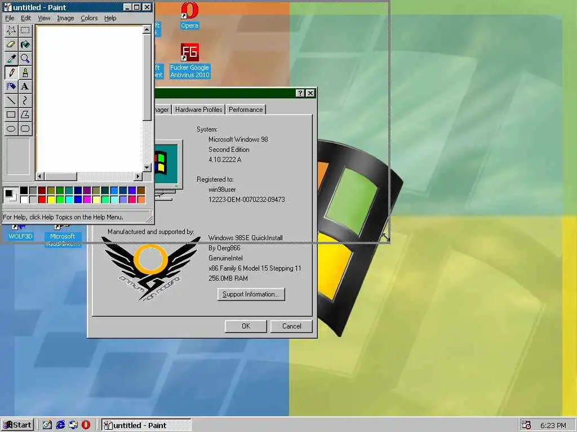
Task: Click the 'Windows 98SE QuickInstall' text
Action: click(246, 238)
